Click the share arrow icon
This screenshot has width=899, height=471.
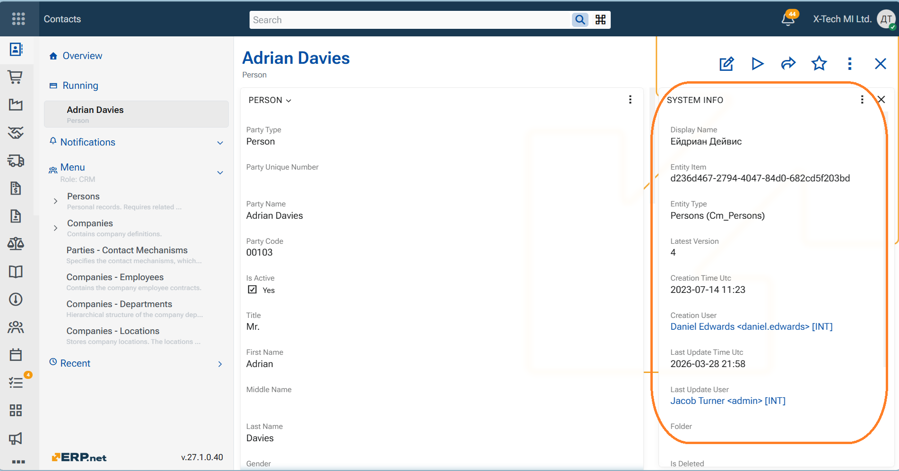[788, 64]
